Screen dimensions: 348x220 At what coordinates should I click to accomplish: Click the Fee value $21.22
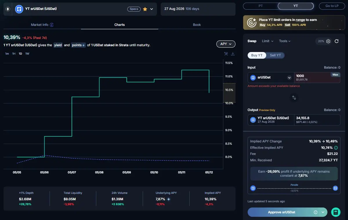(332, 154)
